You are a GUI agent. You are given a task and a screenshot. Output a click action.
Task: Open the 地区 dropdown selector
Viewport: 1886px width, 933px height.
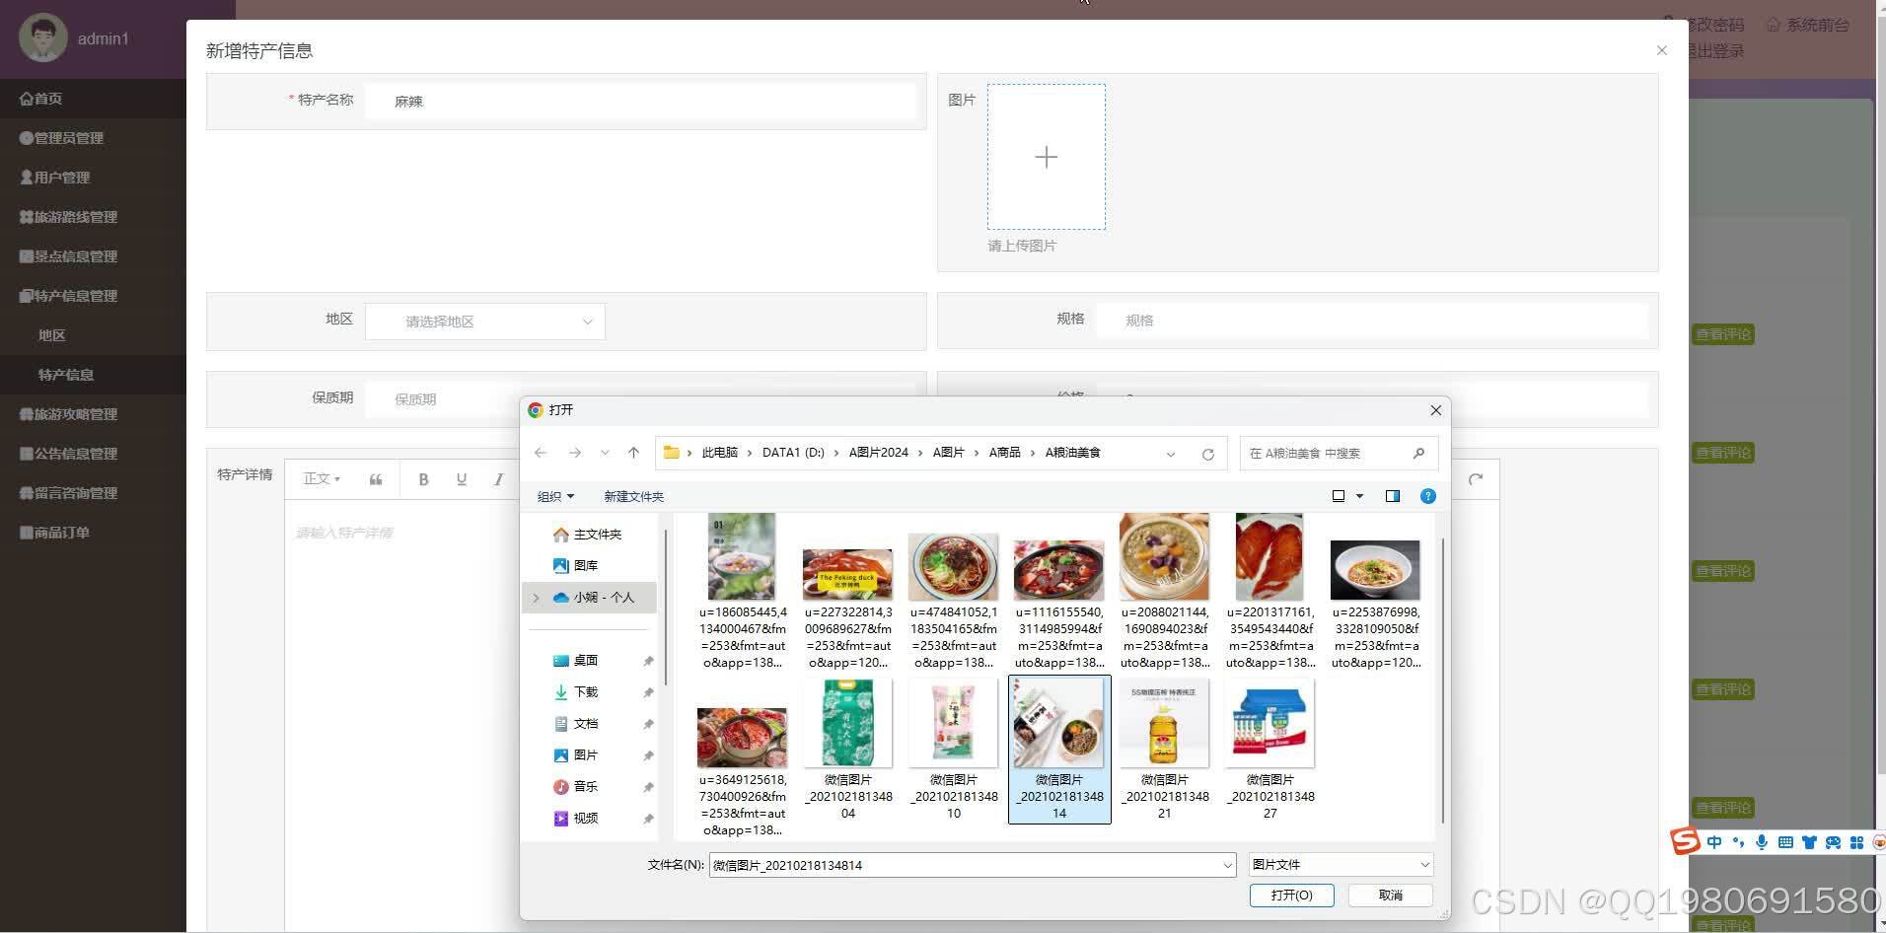pos(483,321)
